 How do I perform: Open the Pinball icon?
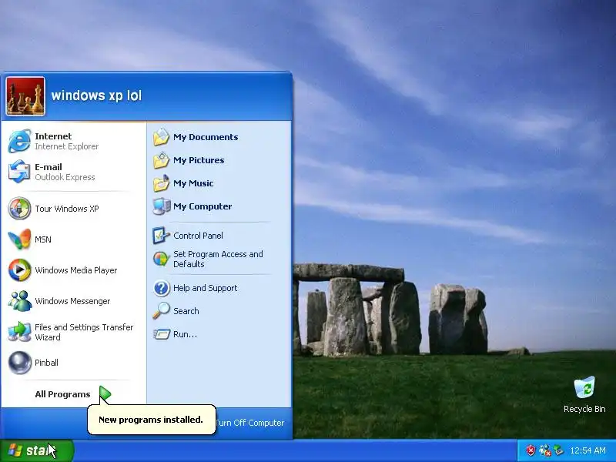click(19, 362)
